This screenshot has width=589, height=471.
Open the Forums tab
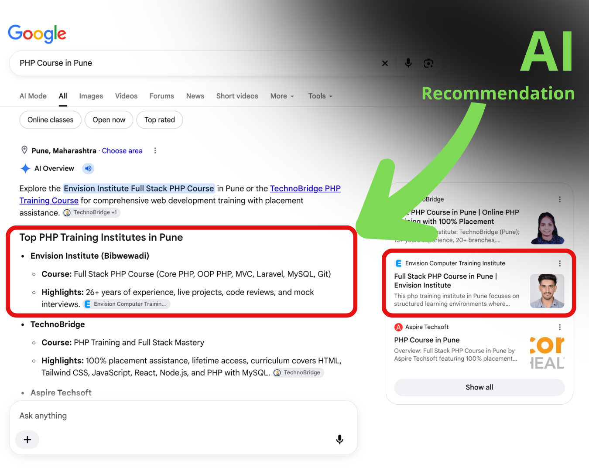tap(162, 96)
